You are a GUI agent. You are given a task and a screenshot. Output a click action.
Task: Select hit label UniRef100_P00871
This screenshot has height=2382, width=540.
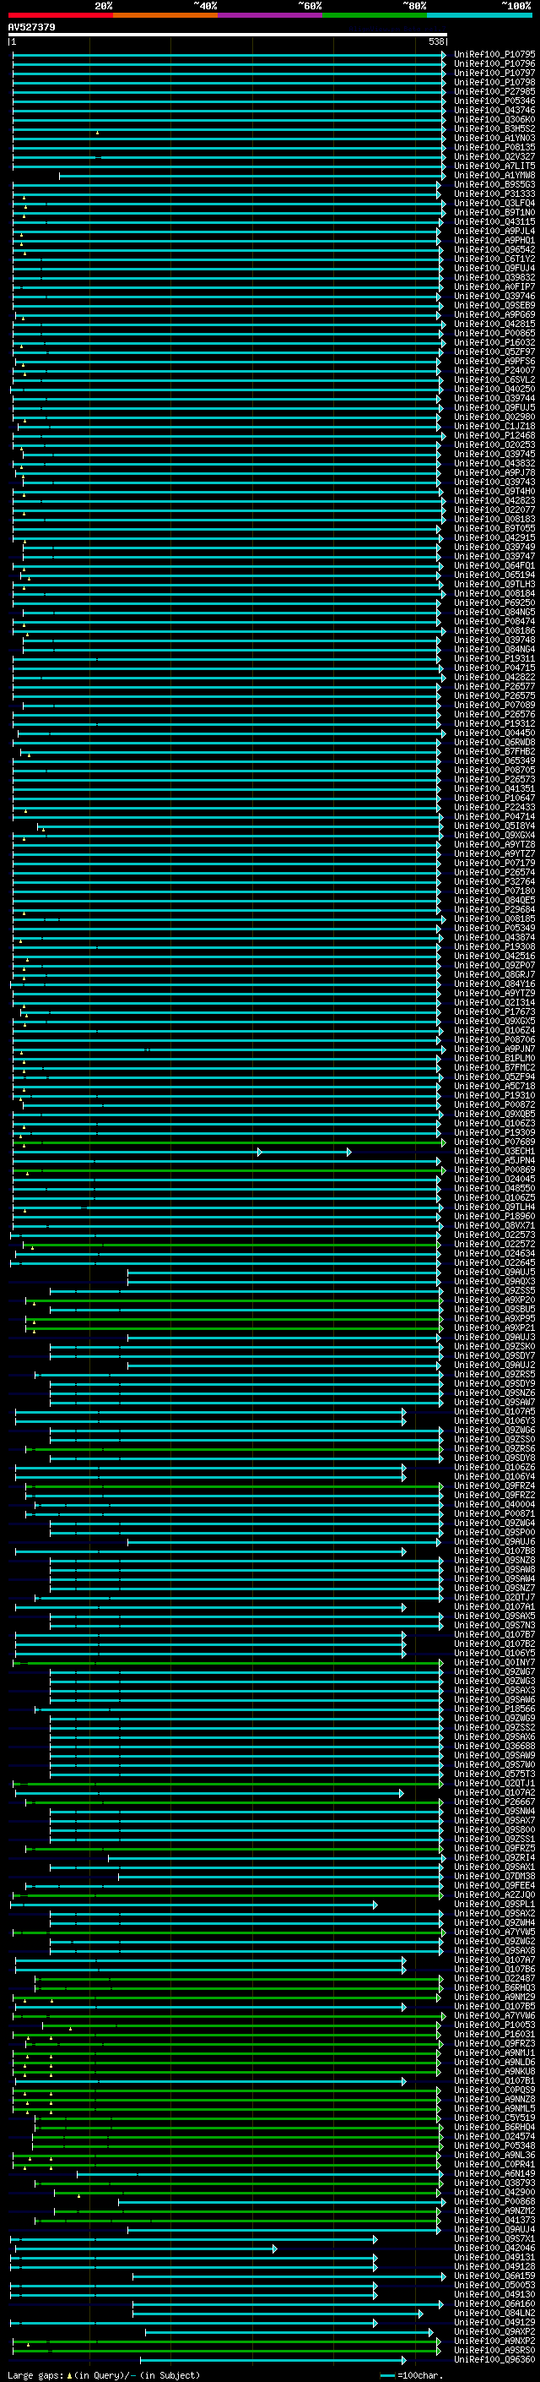[x=494, y=1513]
